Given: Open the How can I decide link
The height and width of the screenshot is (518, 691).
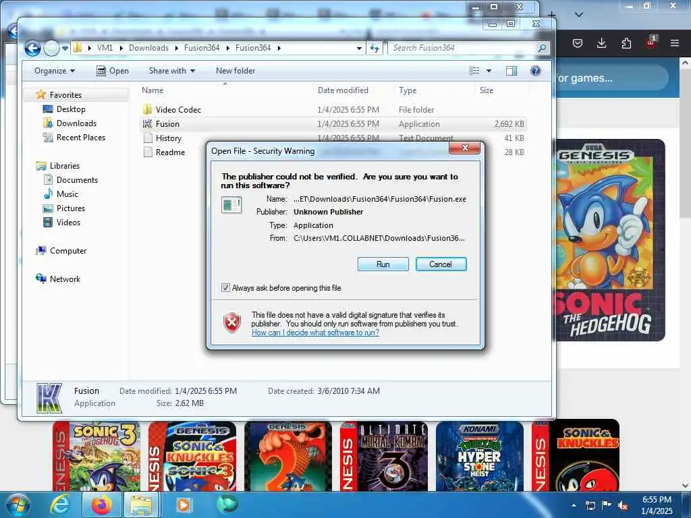Looking at the screenshot, I should (x=315, y=333).
